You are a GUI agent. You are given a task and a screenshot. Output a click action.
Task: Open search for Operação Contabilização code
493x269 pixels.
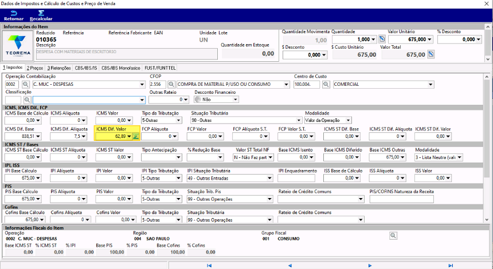[x=25, y=85]
